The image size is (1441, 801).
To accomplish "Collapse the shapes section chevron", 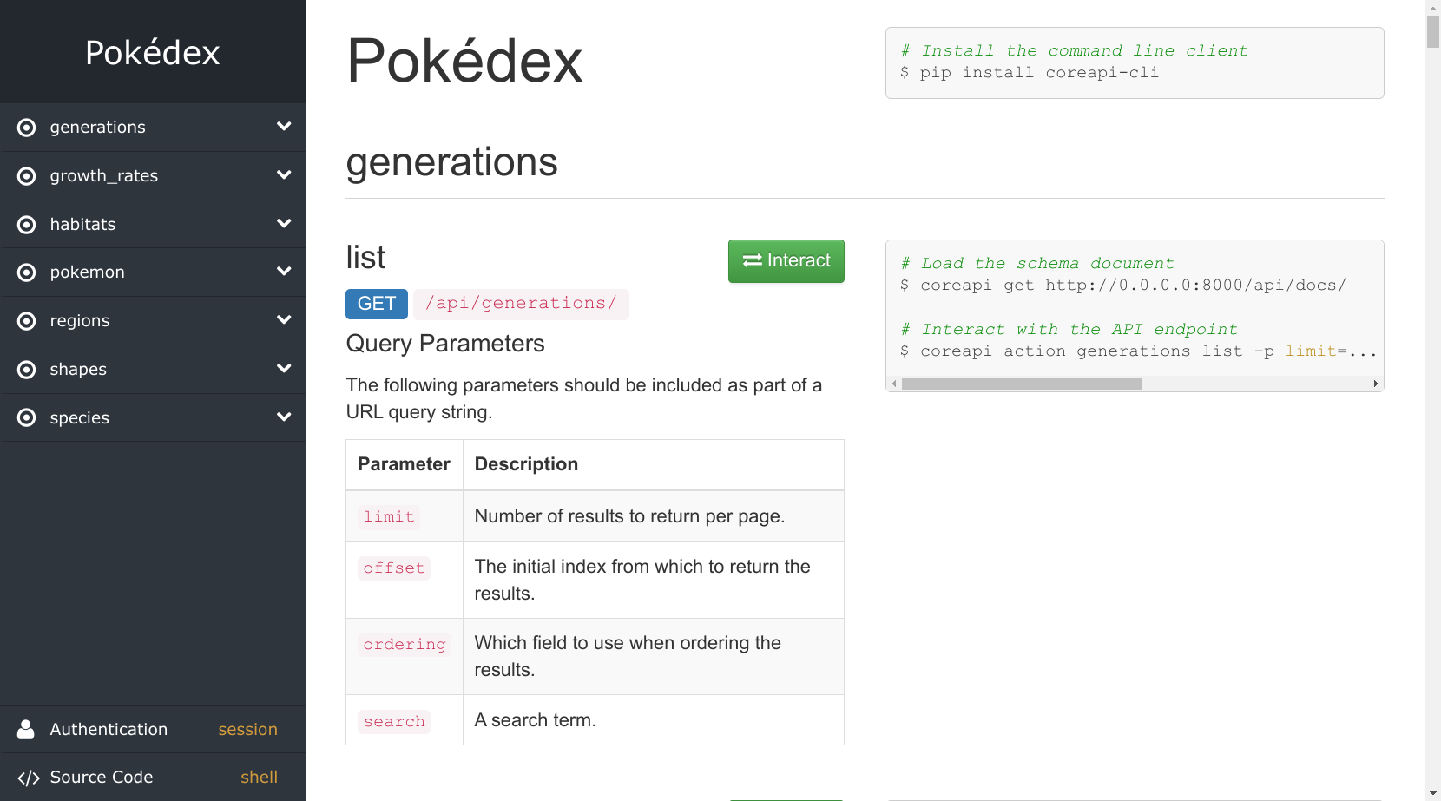I will pyautogui.click(x=284, y=368).
